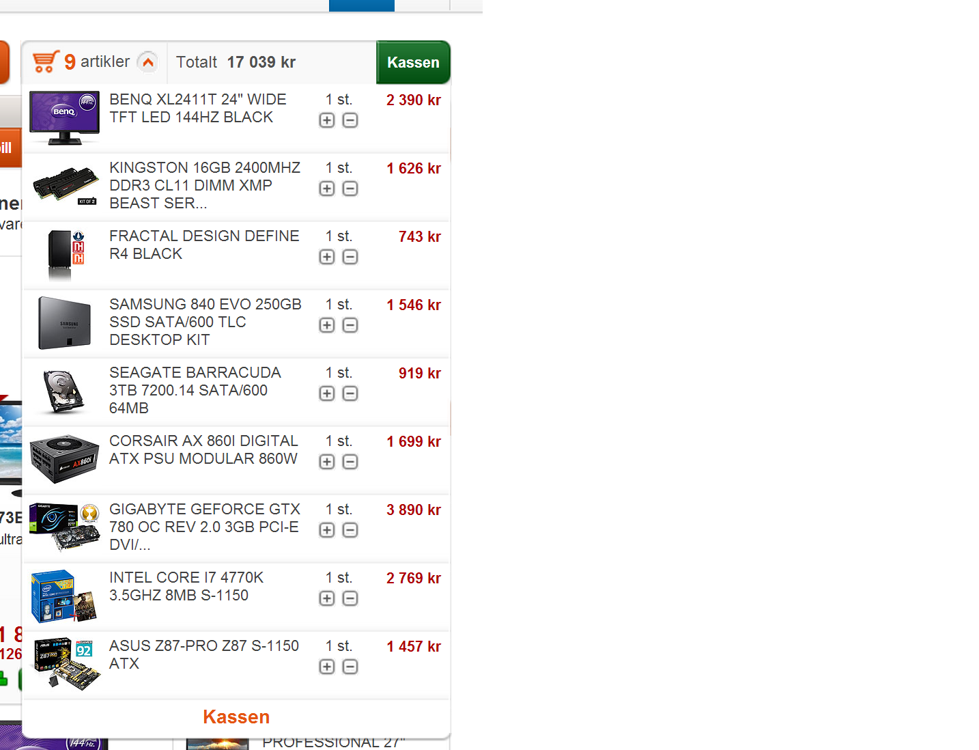
Task: Open the Seagate hard drive thumbnail
Action: tap(64, 391)
